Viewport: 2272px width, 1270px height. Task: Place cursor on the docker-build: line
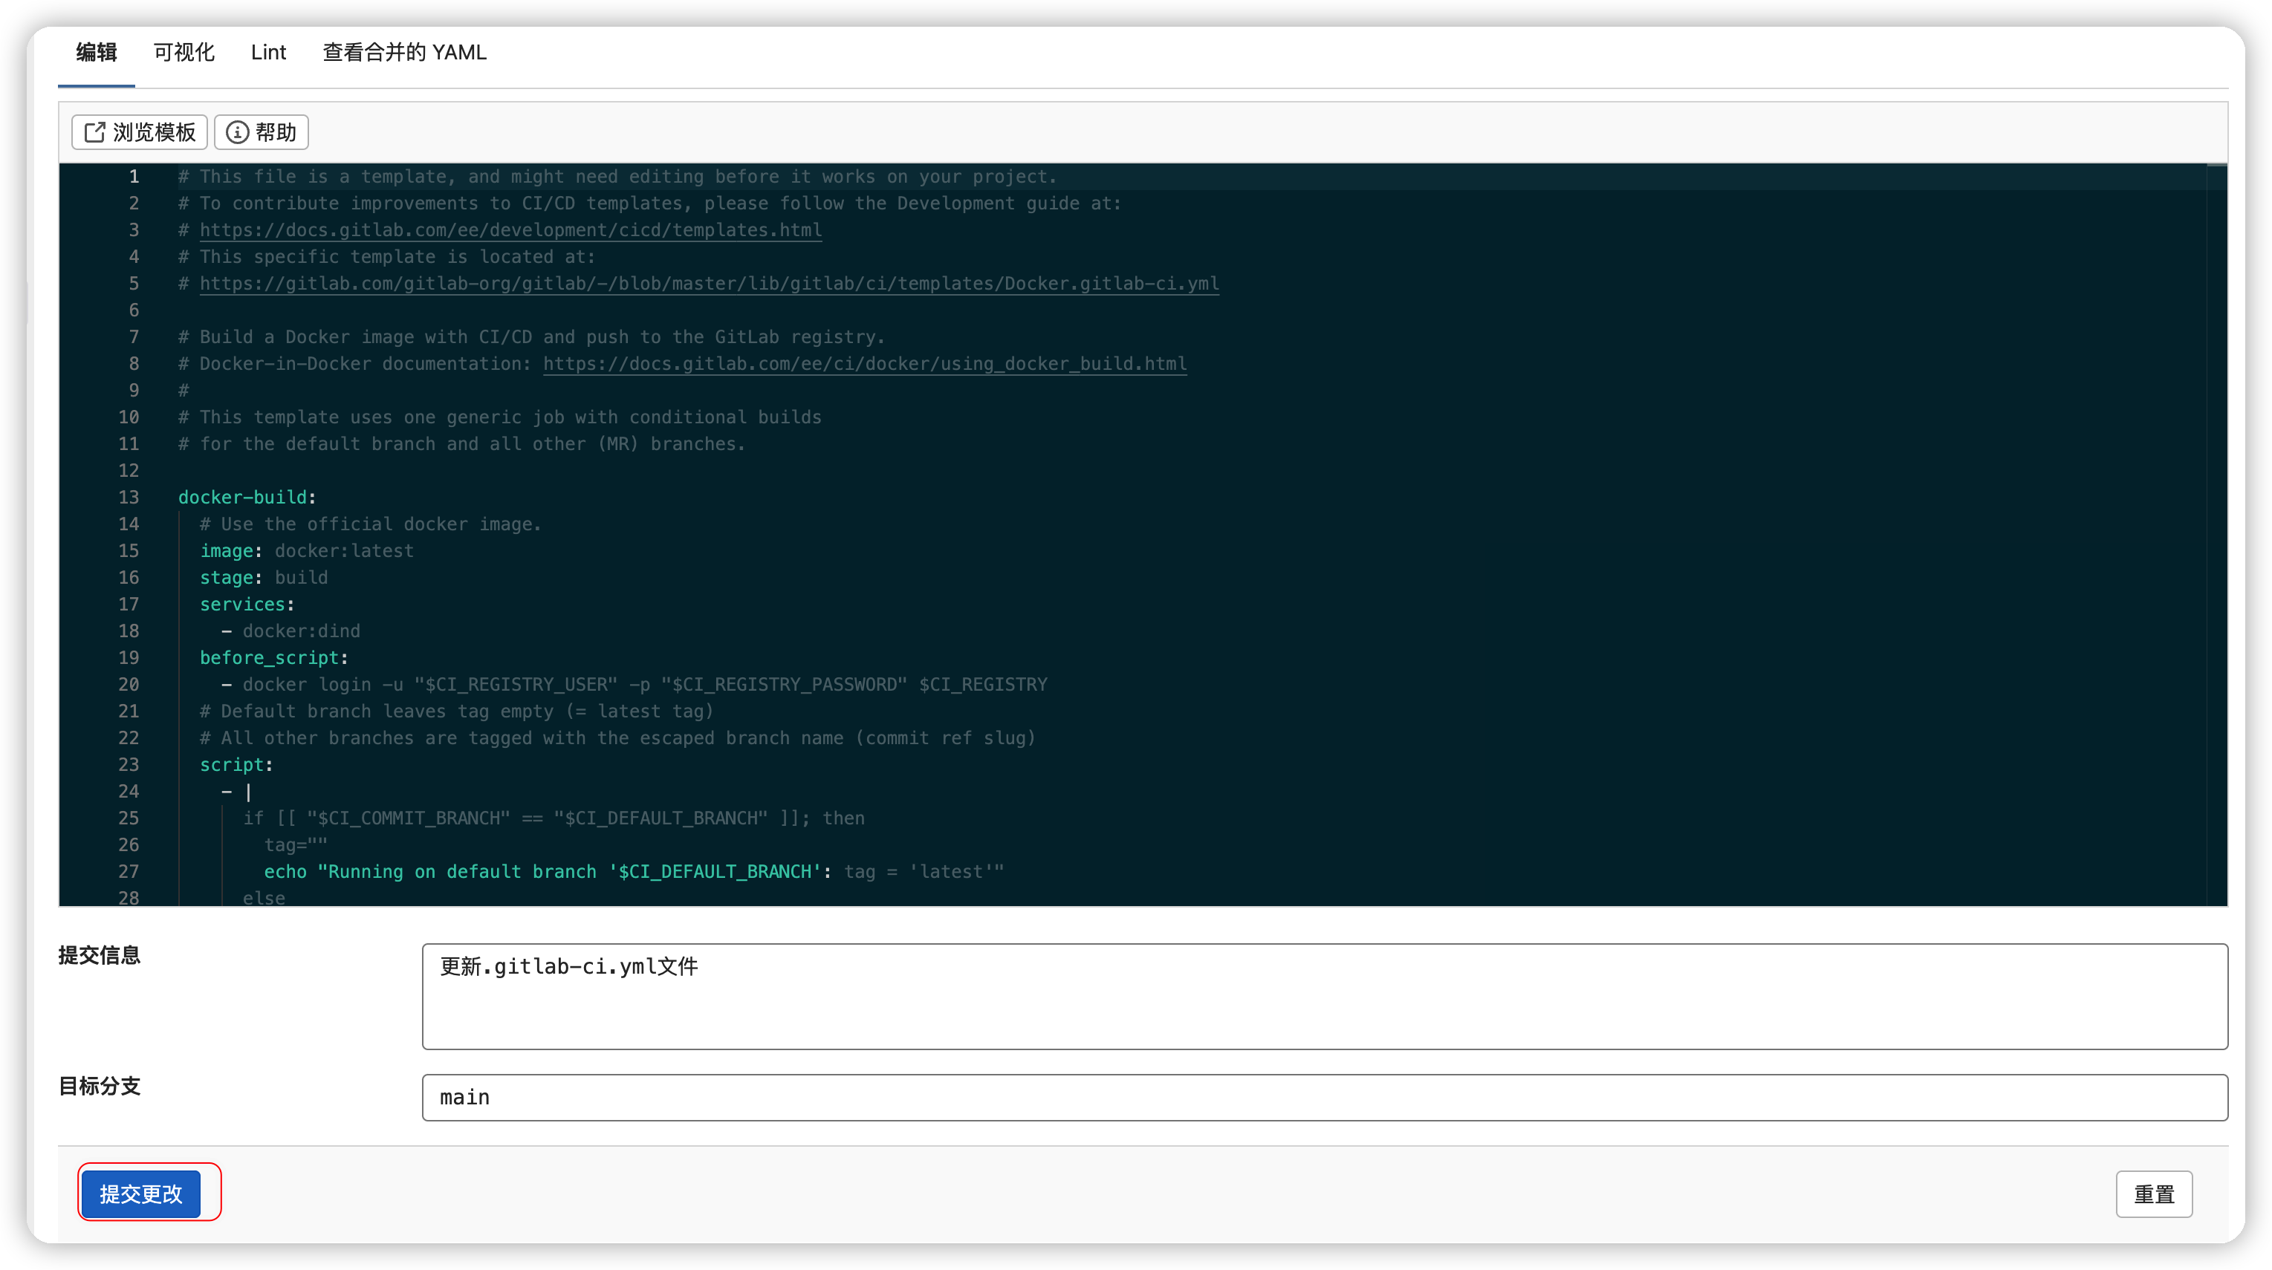[246, 498]
